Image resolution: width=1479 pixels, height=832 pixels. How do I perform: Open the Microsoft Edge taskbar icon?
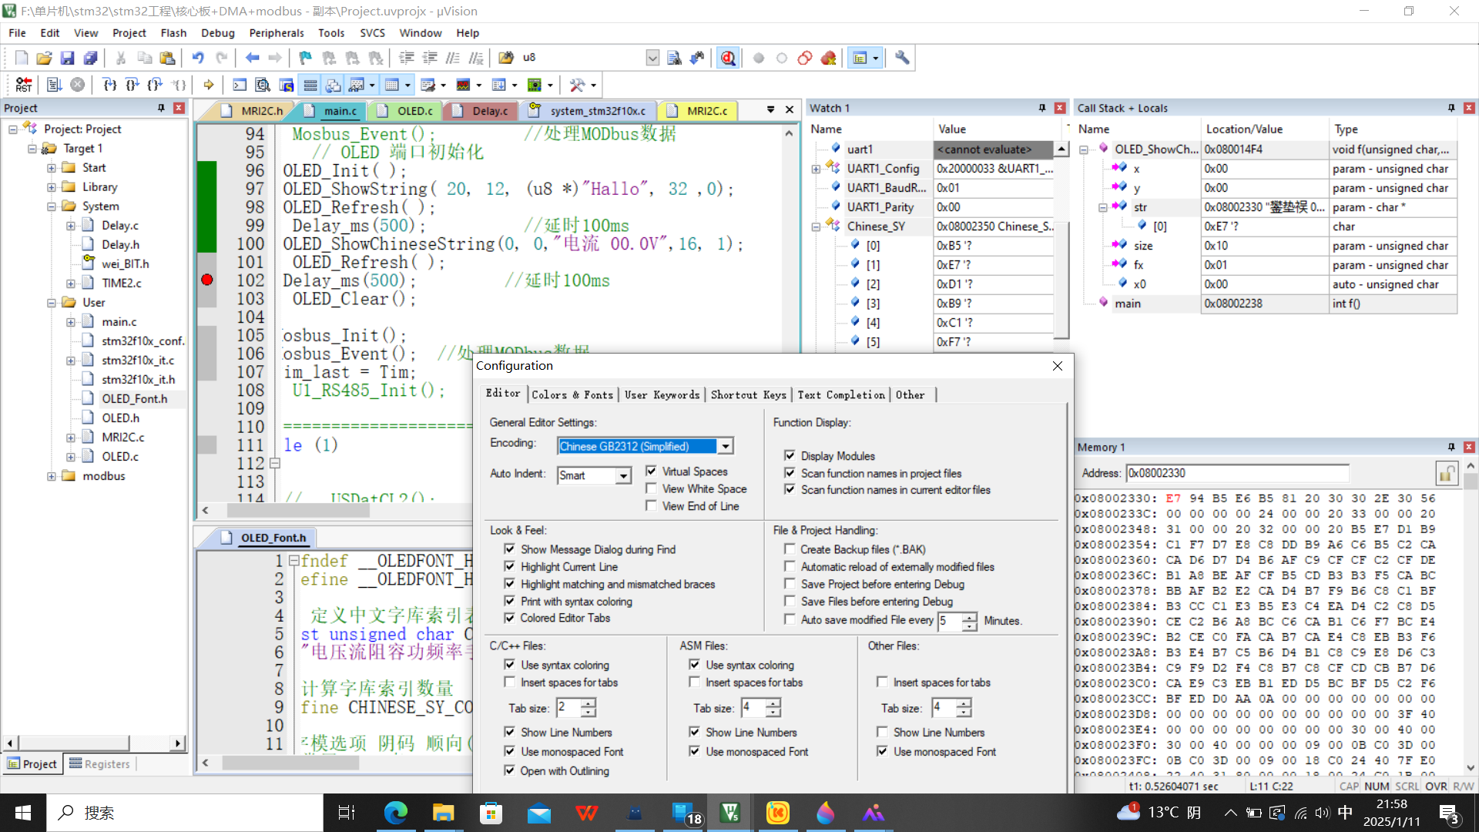tap(395, 813)
